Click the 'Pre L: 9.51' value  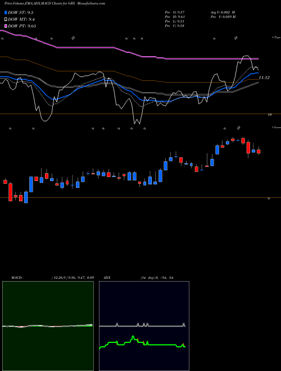(x=175, y=21)
